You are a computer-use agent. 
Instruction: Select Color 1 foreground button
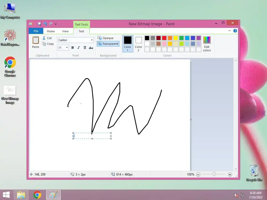(x=128, y=44)
